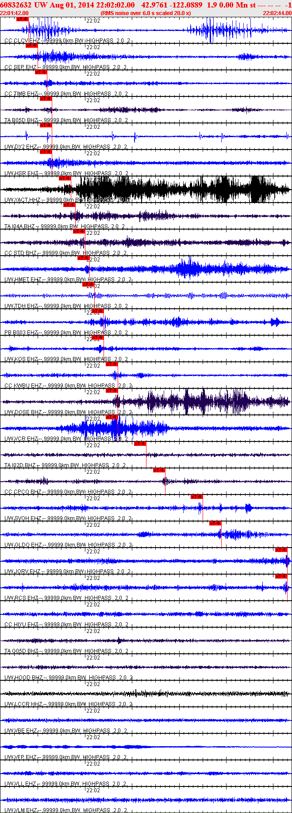Select the CC SEP EHZ station label
Image resolution: width=292 pixels, height=813 pixels.
pyautogui.click(x=21, y=67)
